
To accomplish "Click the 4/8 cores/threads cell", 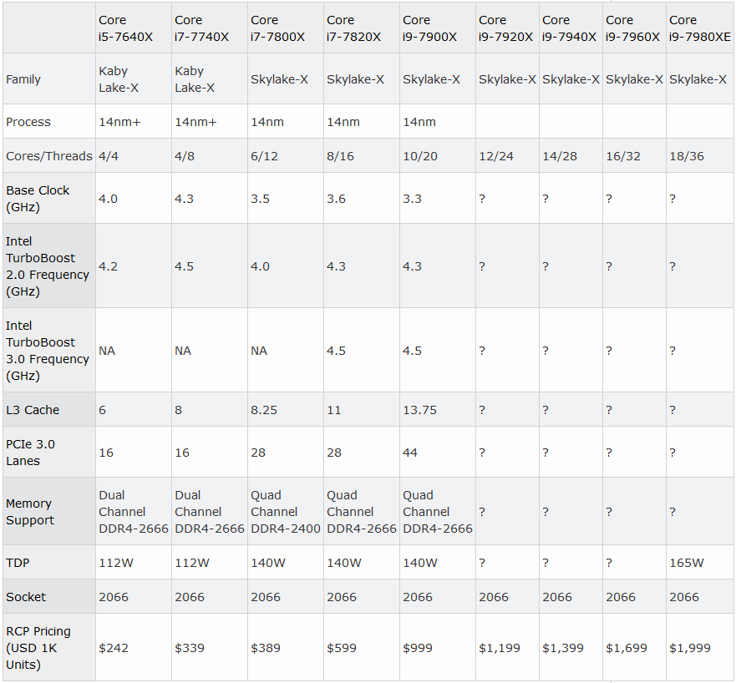I will tap(210, 156).
